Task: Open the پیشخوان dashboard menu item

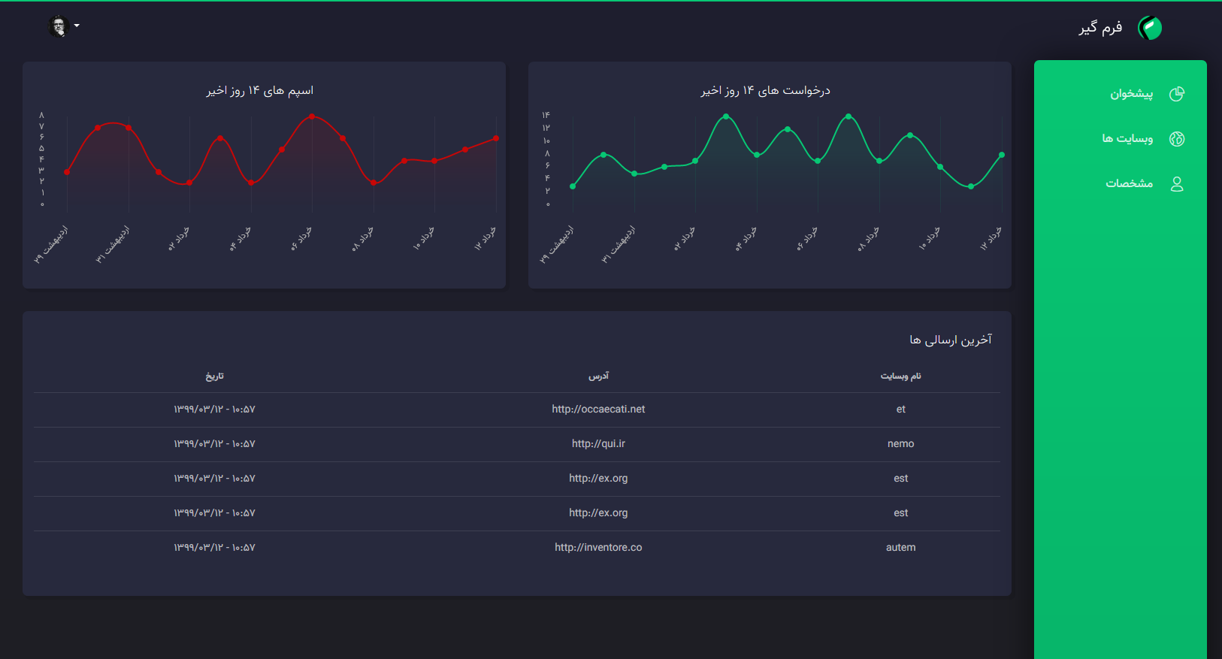Action: point(1131,94)
